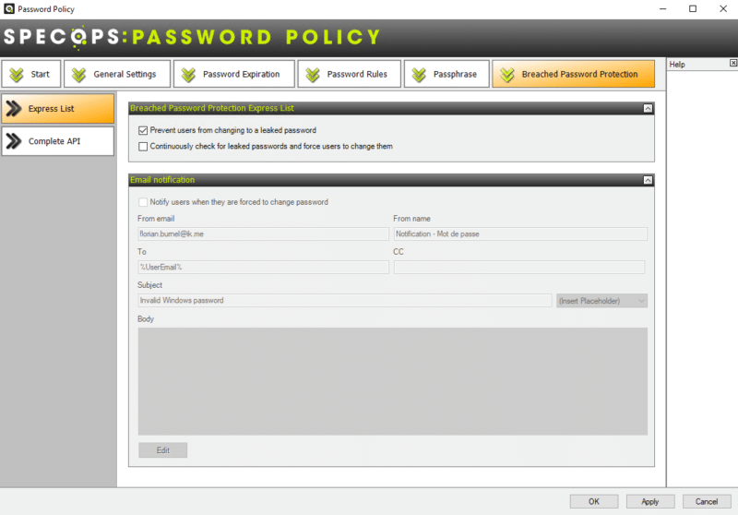Image resolution: width=738 pixels, height=515 pixels.
Task: Select the Password Rules tab
Action: (350, 74)
